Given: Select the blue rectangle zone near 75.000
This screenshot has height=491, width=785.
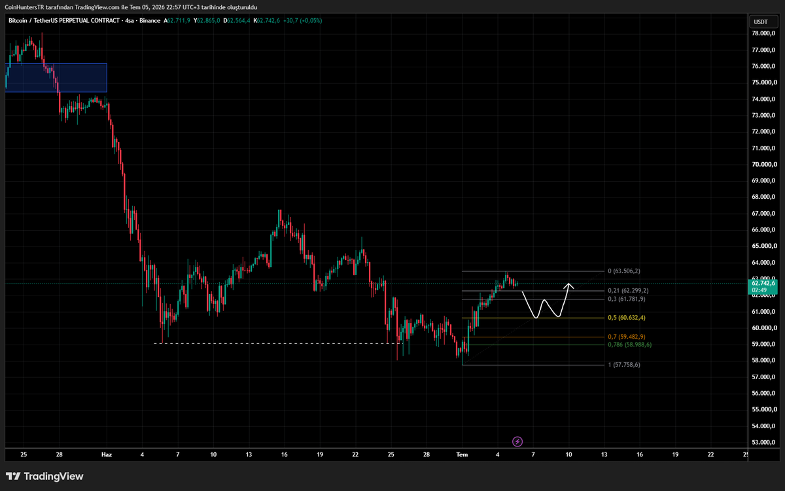Looking at the screenshot, I should (56, 78).
